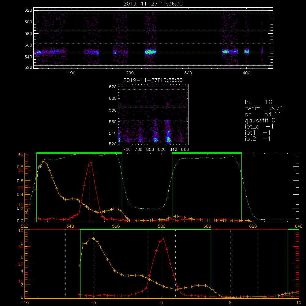Image resolution: width=306 pixels, height=306 pixels.
Task: Select the 'ipt_c -1' entry
Action: coord(259,127)
